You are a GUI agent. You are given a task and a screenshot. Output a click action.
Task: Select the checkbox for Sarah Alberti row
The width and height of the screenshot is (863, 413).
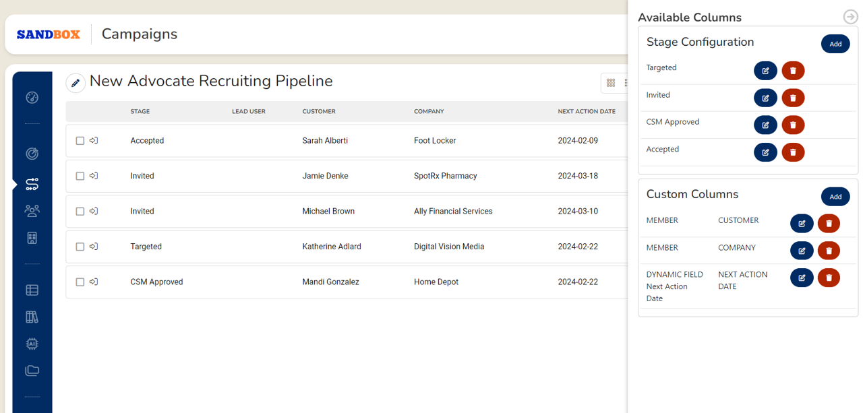pyautogui.click(x=80, y=141)
